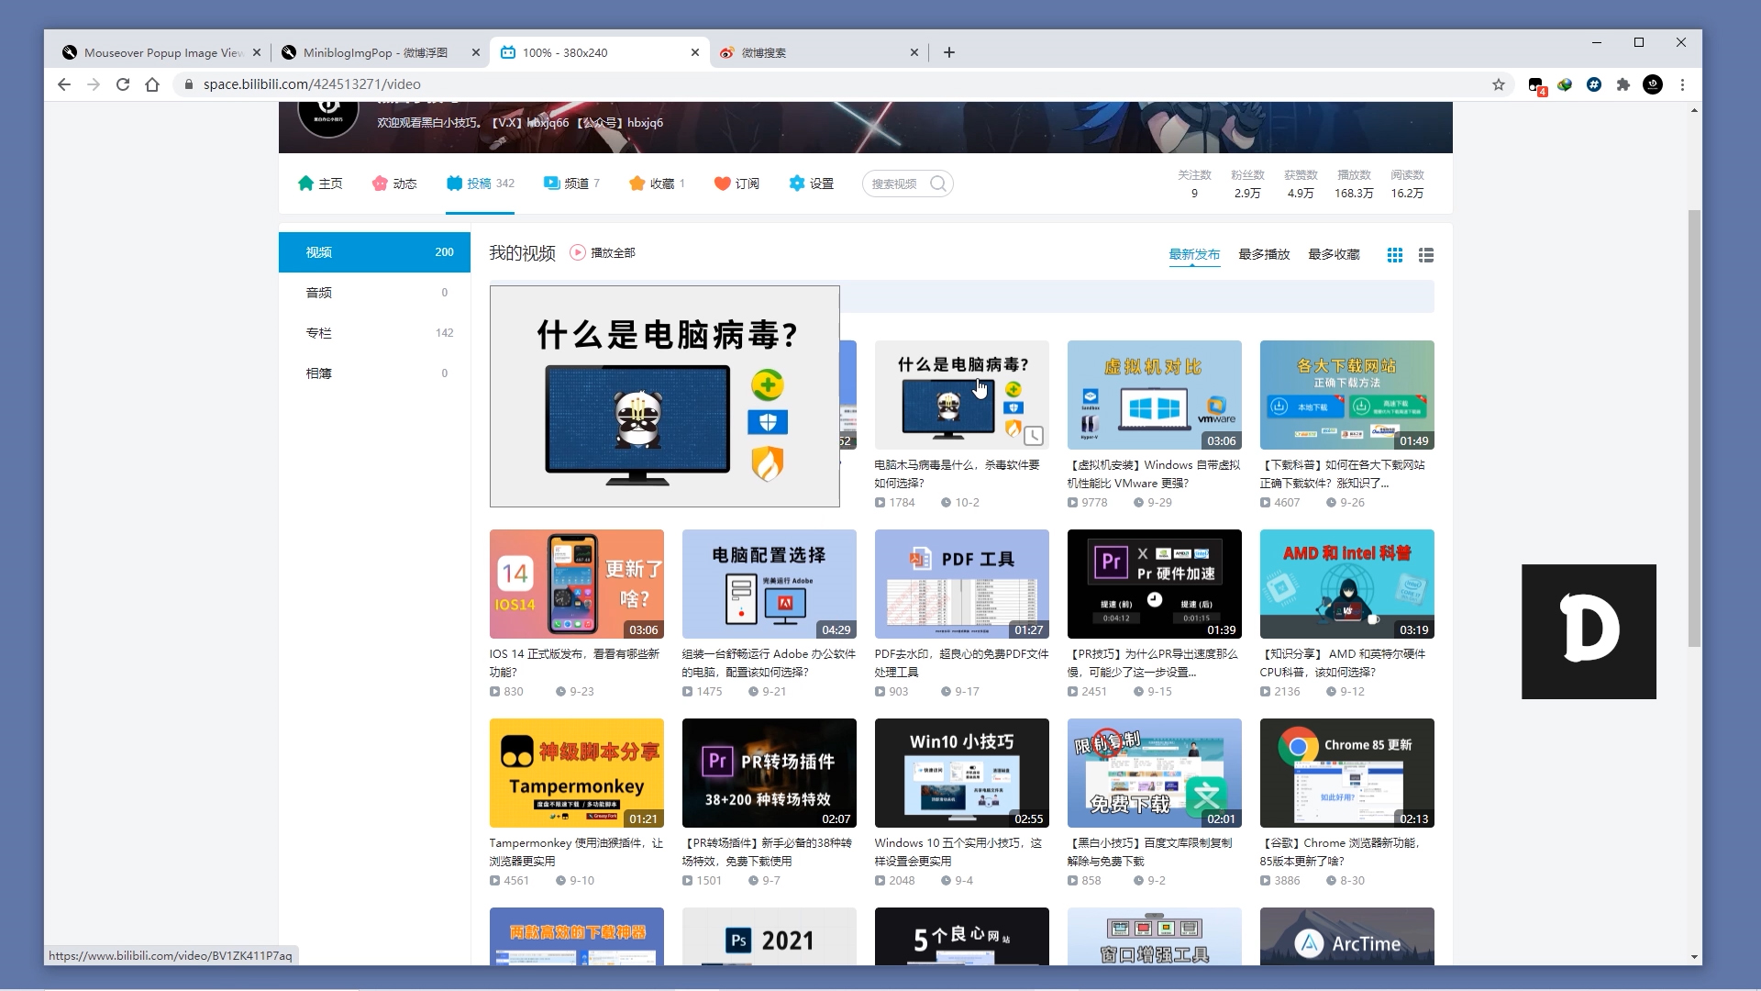Image resolution: width=1761 pixels, height=991 pixels.
Task: Open the AMD 和 intel 科普 thumbnail
Action: pyautogui.click(x=1346, y=584)
